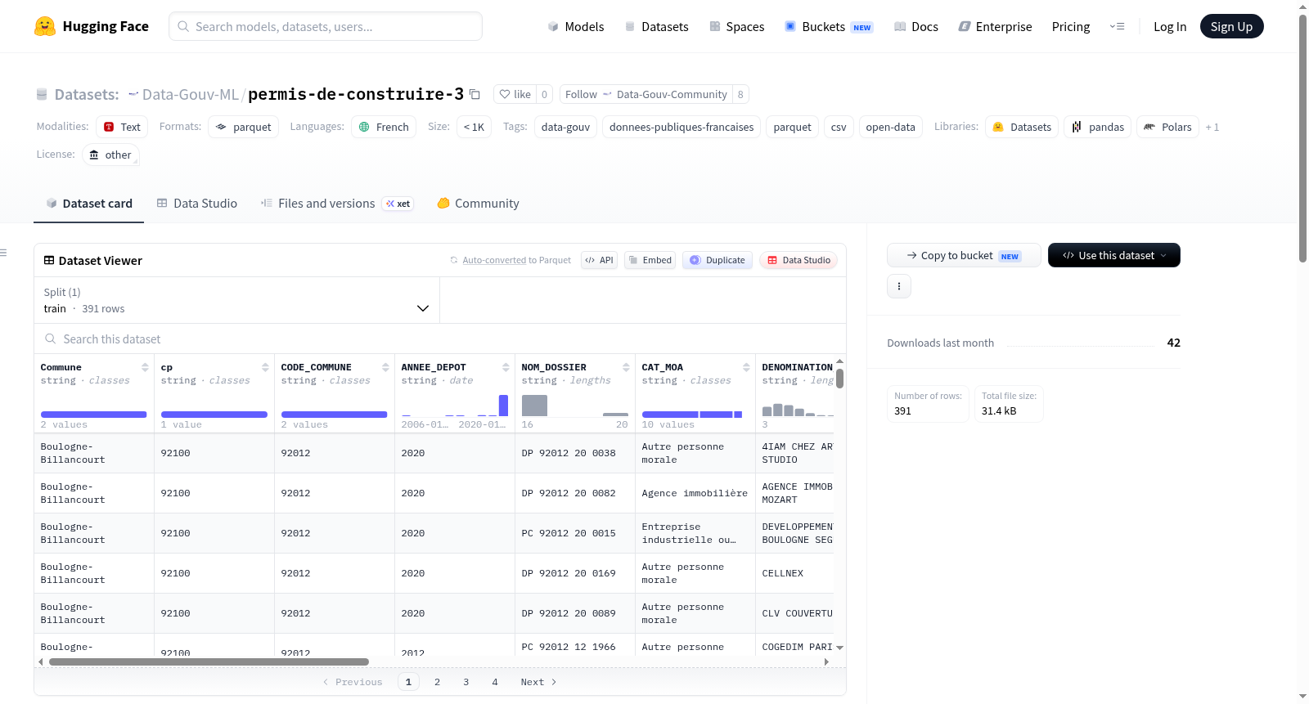Copy dataset name with copy icon

tap(475, 94)
